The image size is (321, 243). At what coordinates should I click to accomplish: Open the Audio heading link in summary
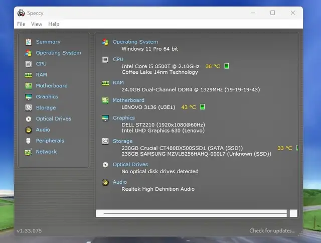pyautogui.click(x=120, y=182)
